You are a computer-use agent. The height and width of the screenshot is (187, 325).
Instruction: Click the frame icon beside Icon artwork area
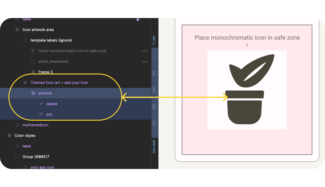point(17,30)
